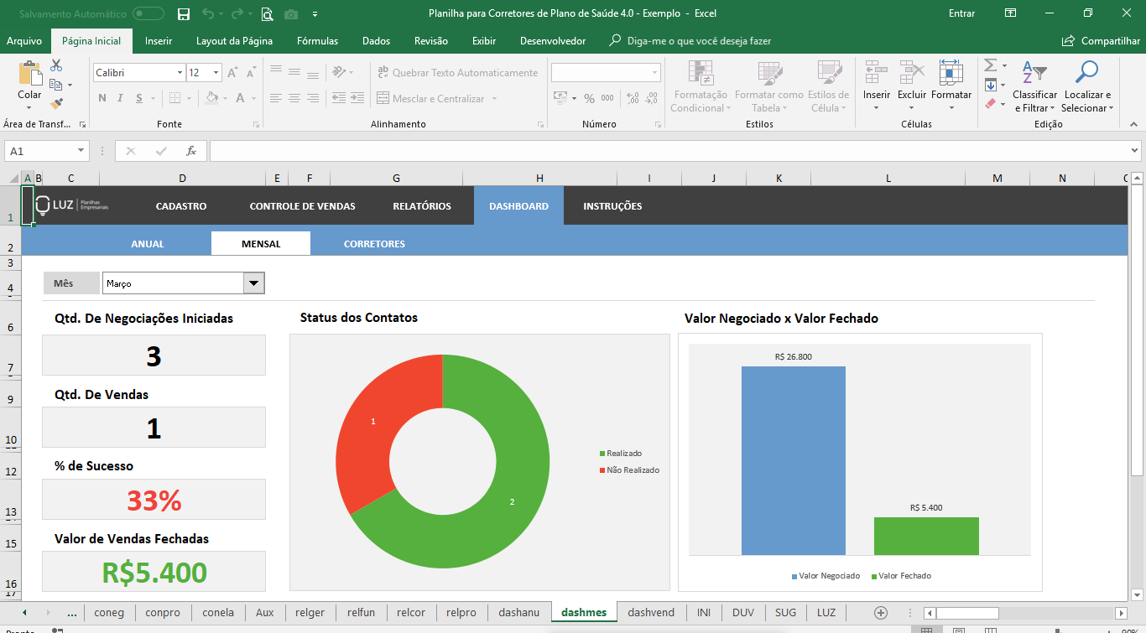Image resolution: width=1146 pixels, height=633 pixels.
Task: Select the Format Painter brush icon
Action: (56, 104)
